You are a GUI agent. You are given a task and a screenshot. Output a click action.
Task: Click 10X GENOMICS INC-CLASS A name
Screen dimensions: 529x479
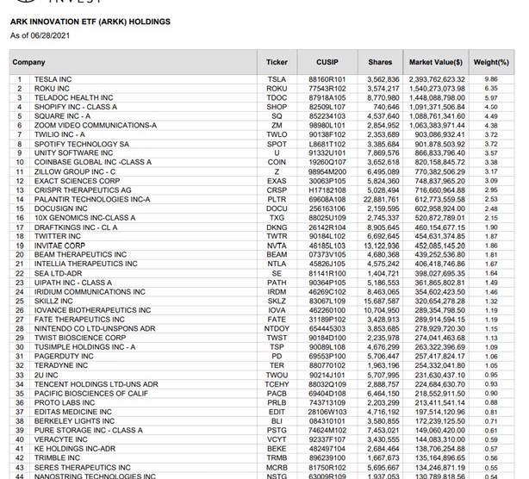[84, 218]
